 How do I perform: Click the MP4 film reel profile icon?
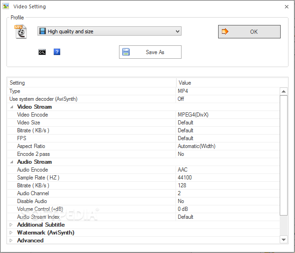click(x=20, y=31)
